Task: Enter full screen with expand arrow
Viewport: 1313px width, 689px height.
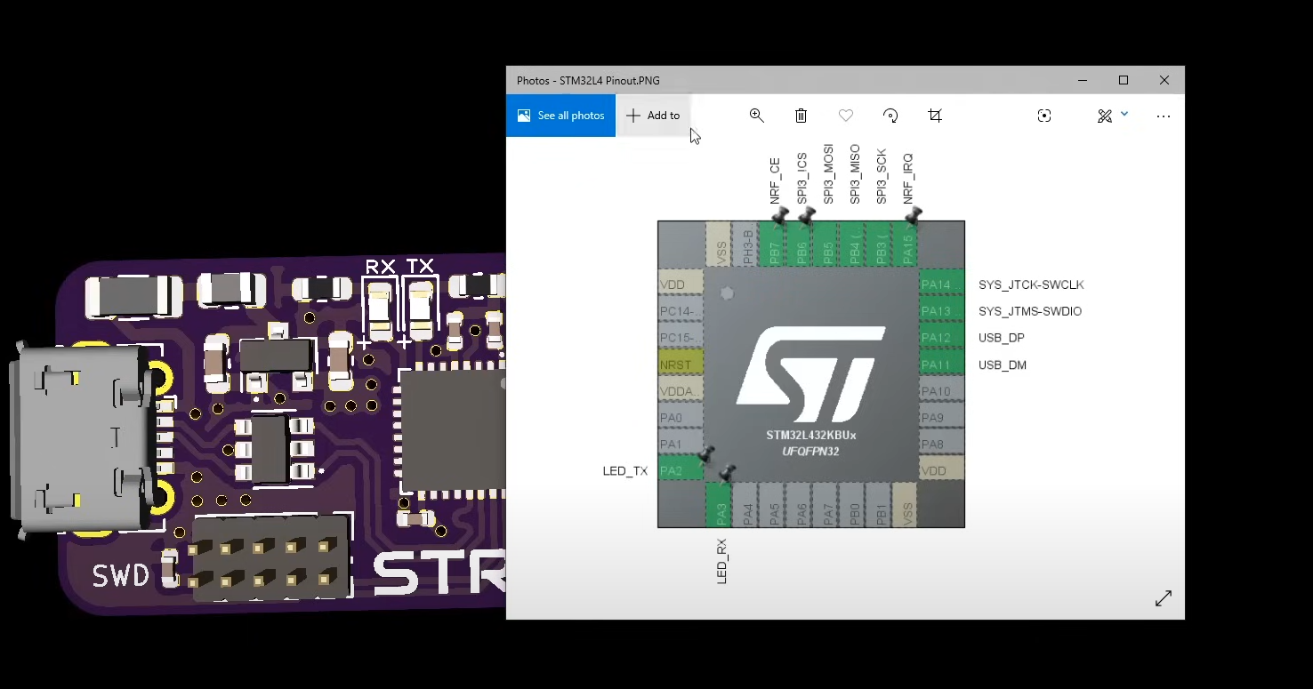Action: [x=1164, y=597]
